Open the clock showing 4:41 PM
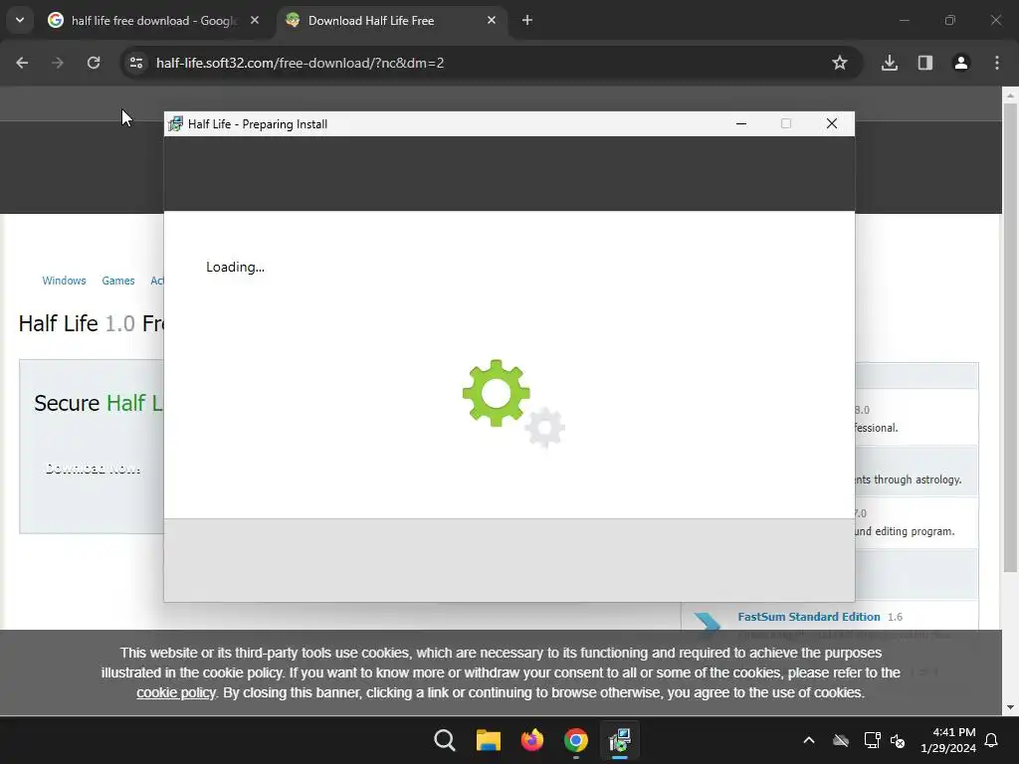 pos(948,740)
